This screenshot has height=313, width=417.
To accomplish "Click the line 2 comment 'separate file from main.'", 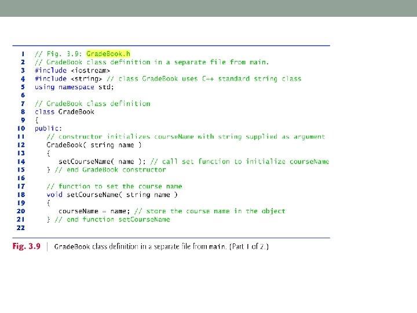I will pos(221,62).
